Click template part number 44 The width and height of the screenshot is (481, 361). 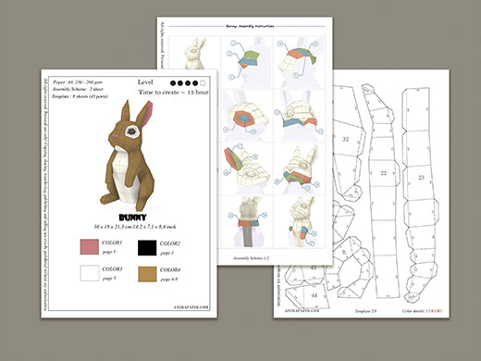314,295
